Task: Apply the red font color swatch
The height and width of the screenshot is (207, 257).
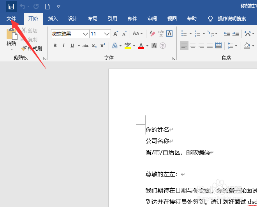Action: tap(141, 46)
